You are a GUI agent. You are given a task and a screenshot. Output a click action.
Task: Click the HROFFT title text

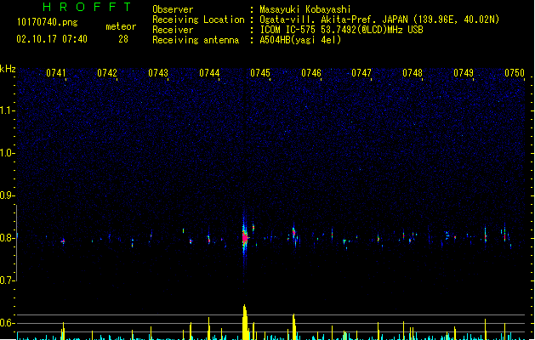[x=87, y=7]
